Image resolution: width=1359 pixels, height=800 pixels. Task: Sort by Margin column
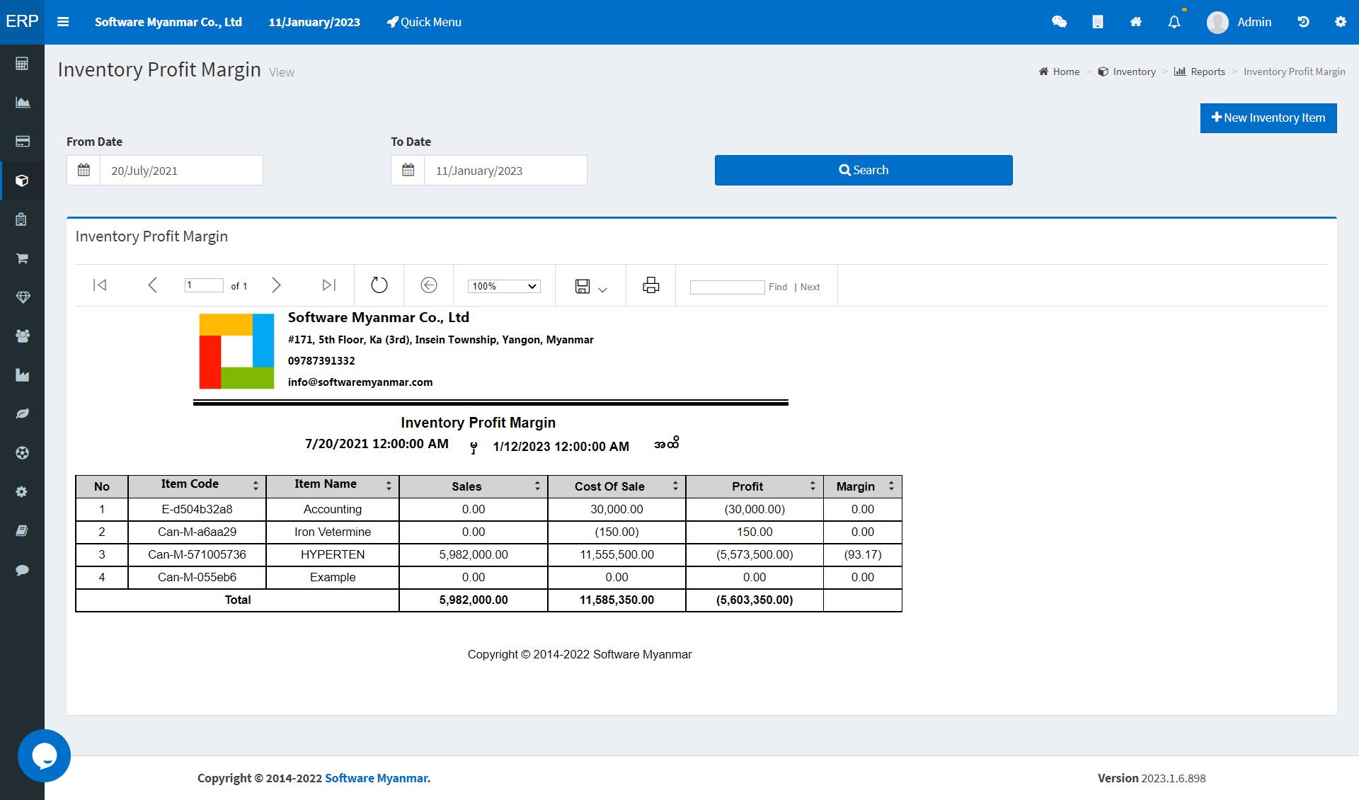point(891,486)
